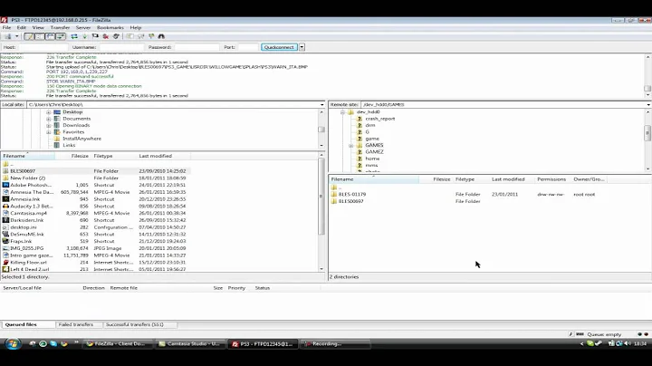652x366 pixels.
Task: Open the Site Manager toolbar icon
Action: coord(8,36)
